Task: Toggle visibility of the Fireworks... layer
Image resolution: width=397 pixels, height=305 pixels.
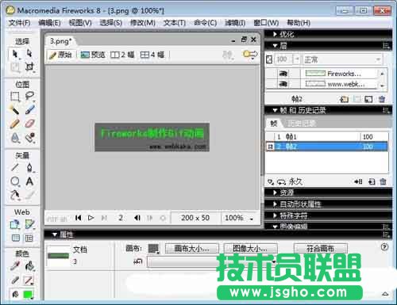Action: tap(283, 74)
